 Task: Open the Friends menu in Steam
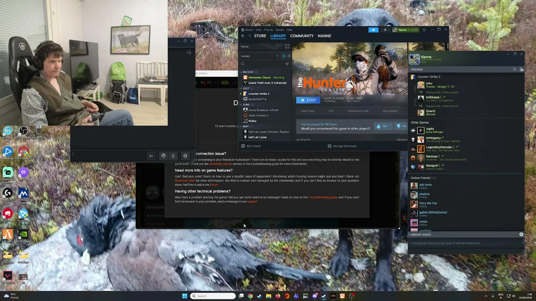[x=268, y=30]
